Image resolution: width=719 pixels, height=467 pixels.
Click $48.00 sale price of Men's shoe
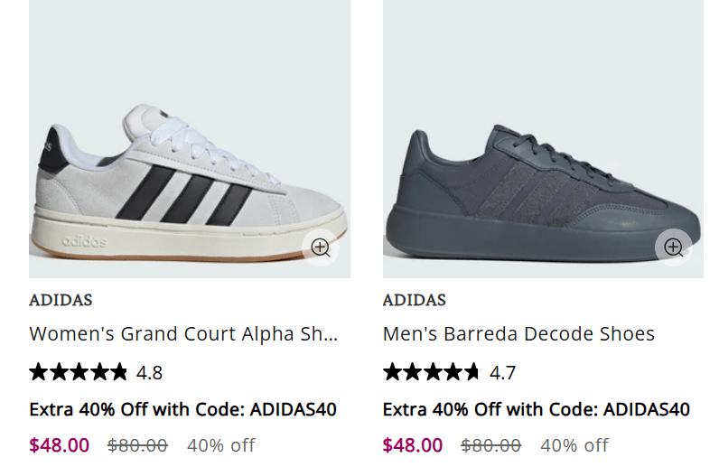click(x=413, y=445)
